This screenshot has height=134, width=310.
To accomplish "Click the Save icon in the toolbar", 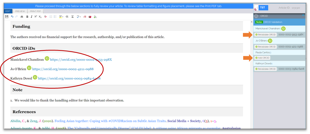I will [x=7, y=17].
